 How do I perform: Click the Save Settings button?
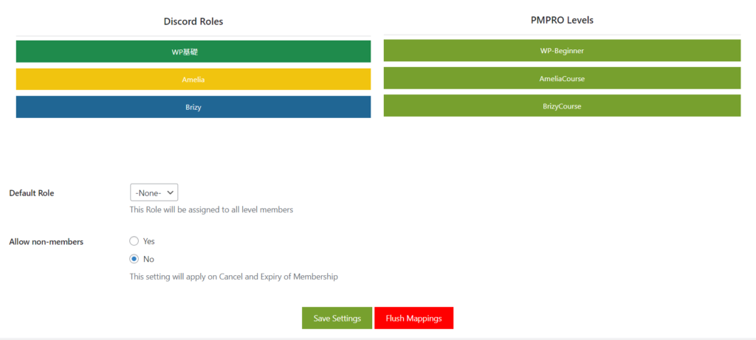click(337, 319)
